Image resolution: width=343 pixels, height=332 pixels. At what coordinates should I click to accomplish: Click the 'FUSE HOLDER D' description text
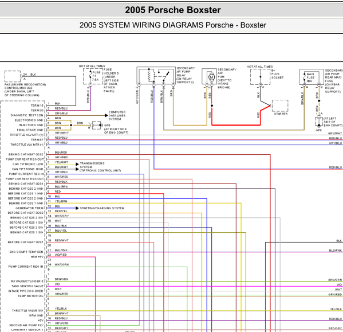tap(111, 80)
